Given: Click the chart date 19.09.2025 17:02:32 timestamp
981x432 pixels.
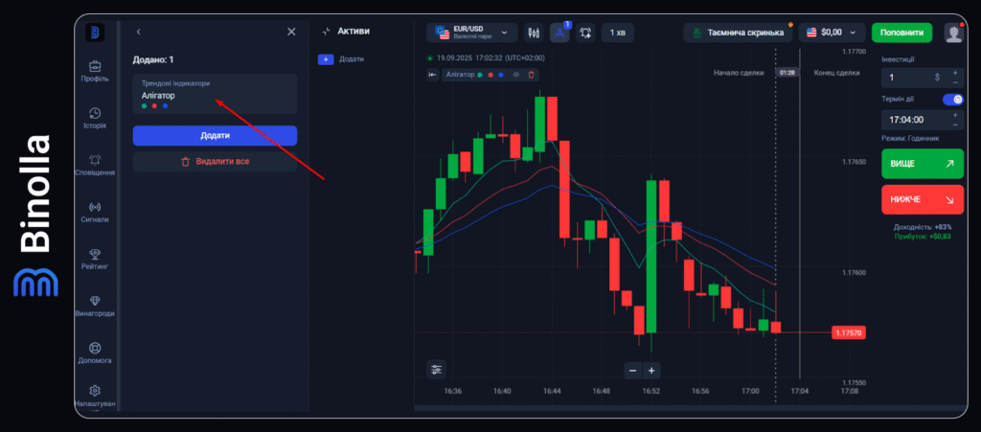Looking at the screenshot, I should tap(490, 57).
